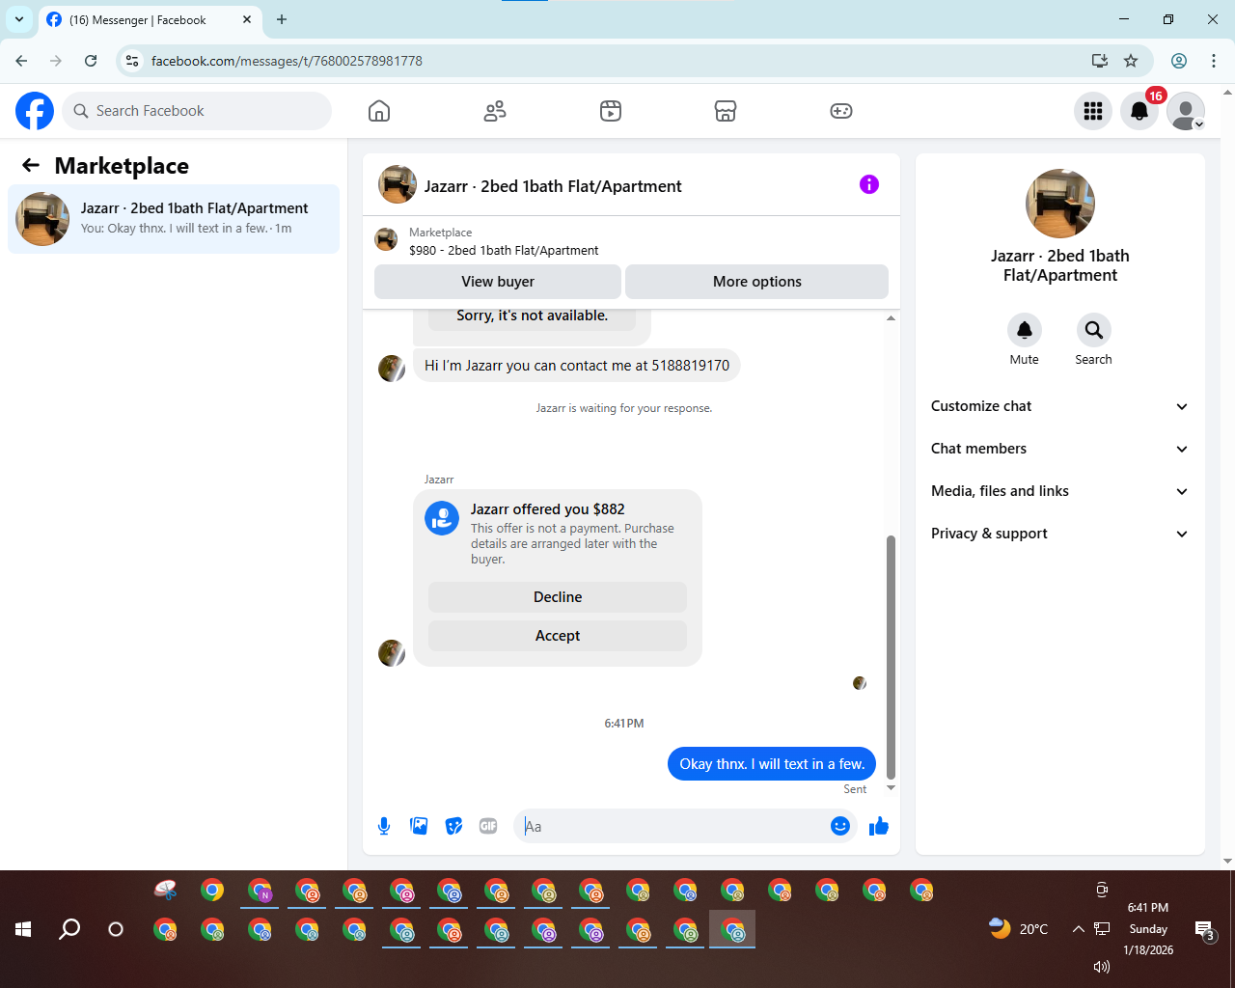
Task: Click the back arrow beside Marketplace
Action: tap(31, 165)
